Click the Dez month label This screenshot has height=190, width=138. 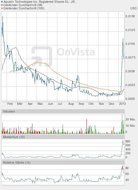(x=112, y=104)
